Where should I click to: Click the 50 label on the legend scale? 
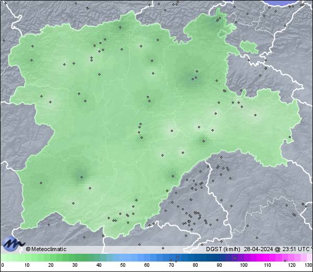click(x=123, y=265)
